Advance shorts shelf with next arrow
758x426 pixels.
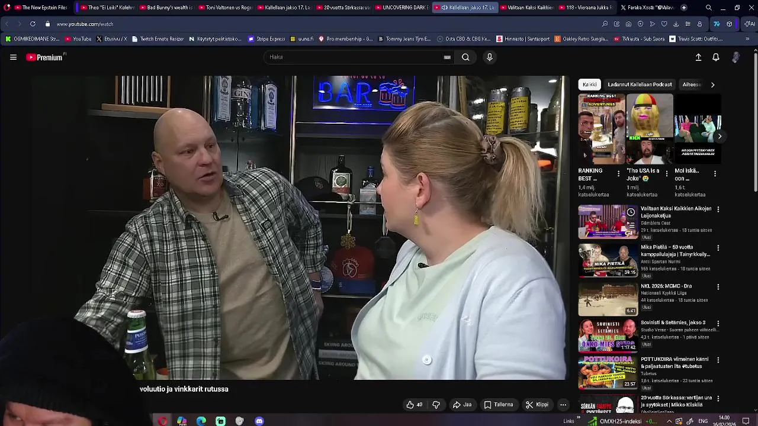720,136
